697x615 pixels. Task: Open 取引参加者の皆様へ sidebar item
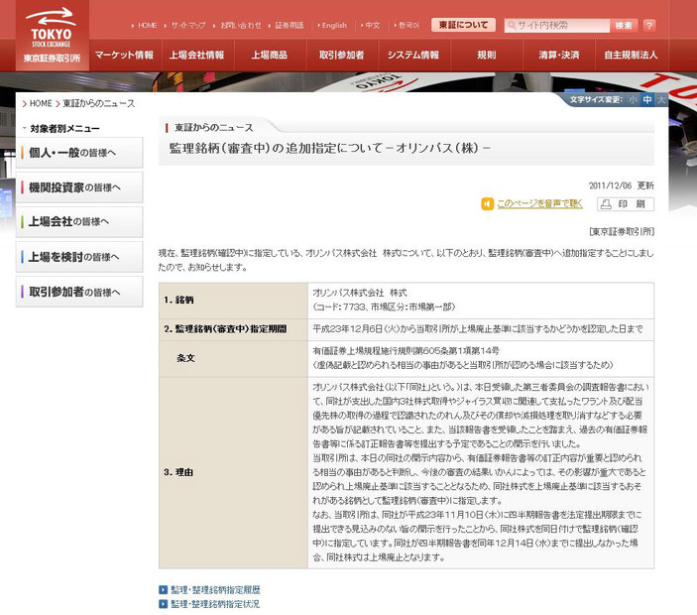79,292
